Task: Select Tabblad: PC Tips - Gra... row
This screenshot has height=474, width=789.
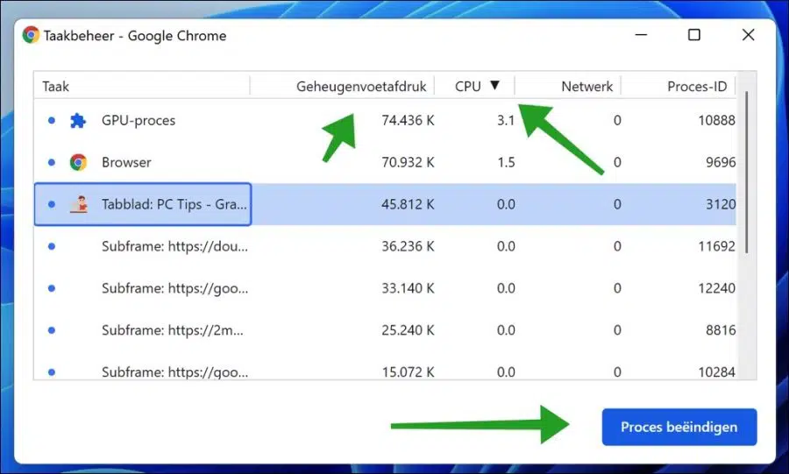Action: [385, 204]
